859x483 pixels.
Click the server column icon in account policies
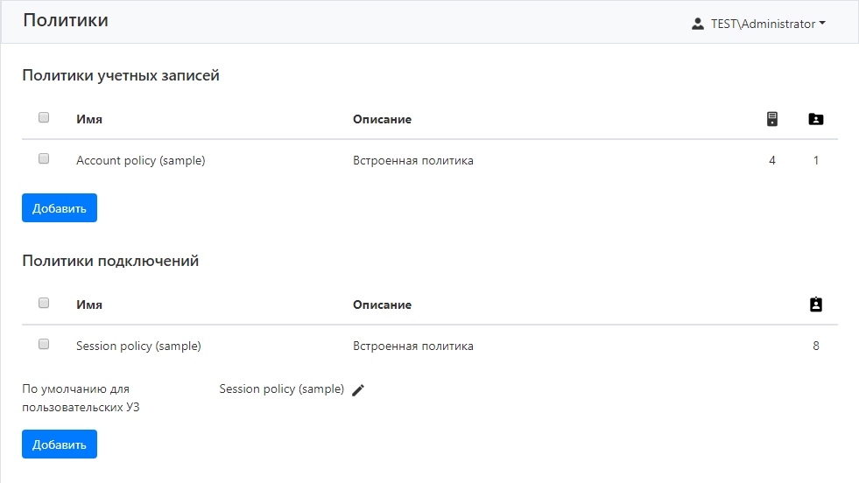(771, 119)
